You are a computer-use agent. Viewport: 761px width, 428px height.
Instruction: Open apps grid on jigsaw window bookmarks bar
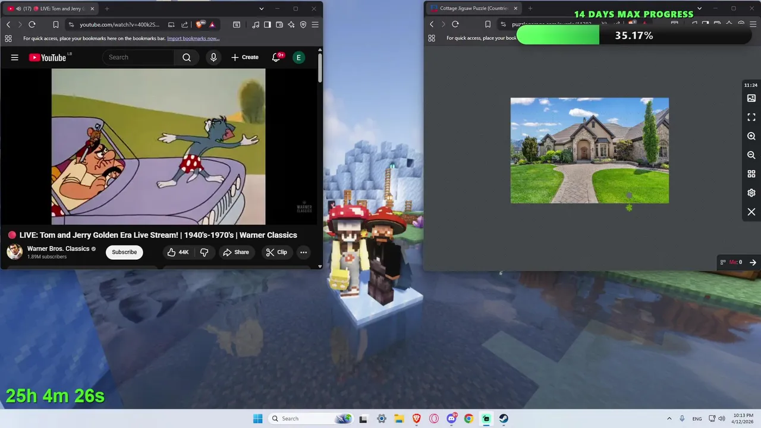click(432, 38)
